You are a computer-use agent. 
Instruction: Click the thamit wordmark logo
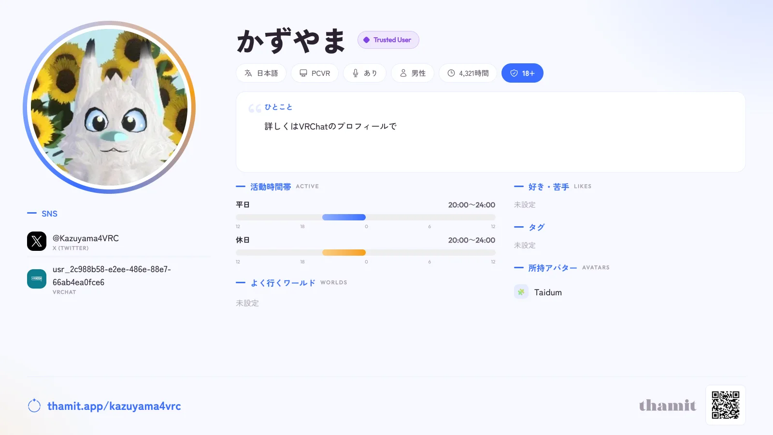point(668,405)
